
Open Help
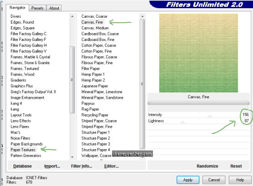pyautogui.click(x=240, y=180)
